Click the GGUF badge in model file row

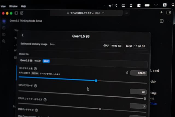(46, 61)
